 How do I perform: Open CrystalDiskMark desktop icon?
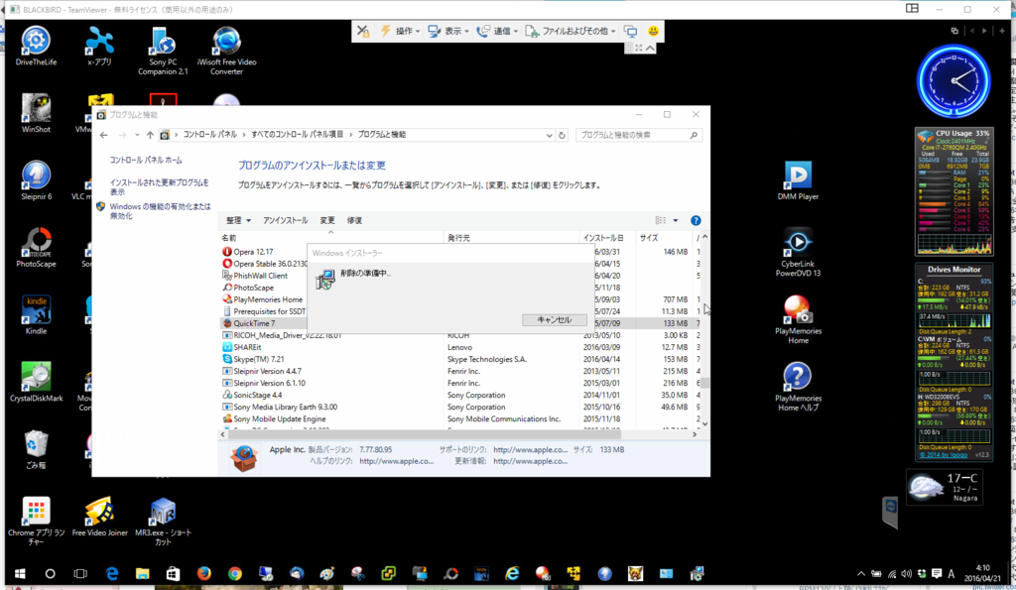tap(36, 383)
